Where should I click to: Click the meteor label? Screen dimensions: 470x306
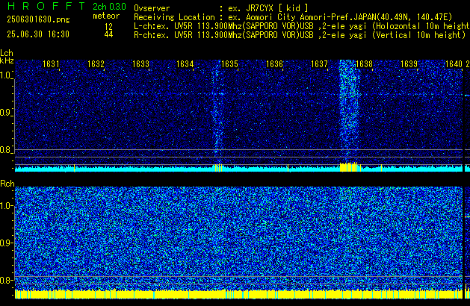pyautogui.click(x=106, y=16)
